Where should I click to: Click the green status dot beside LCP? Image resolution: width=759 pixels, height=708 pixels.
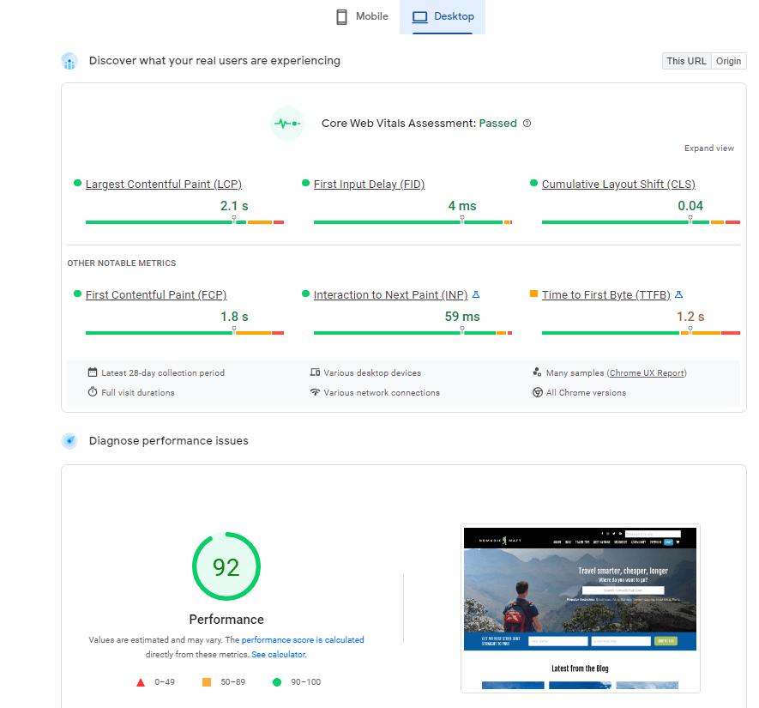point(78,183)
